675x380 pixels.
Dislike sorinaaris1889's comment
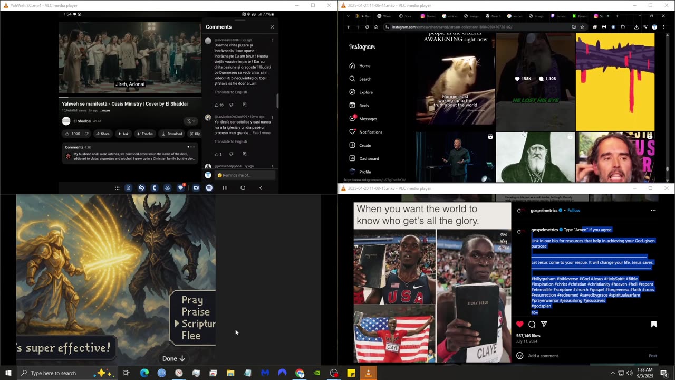click(231, 104)
